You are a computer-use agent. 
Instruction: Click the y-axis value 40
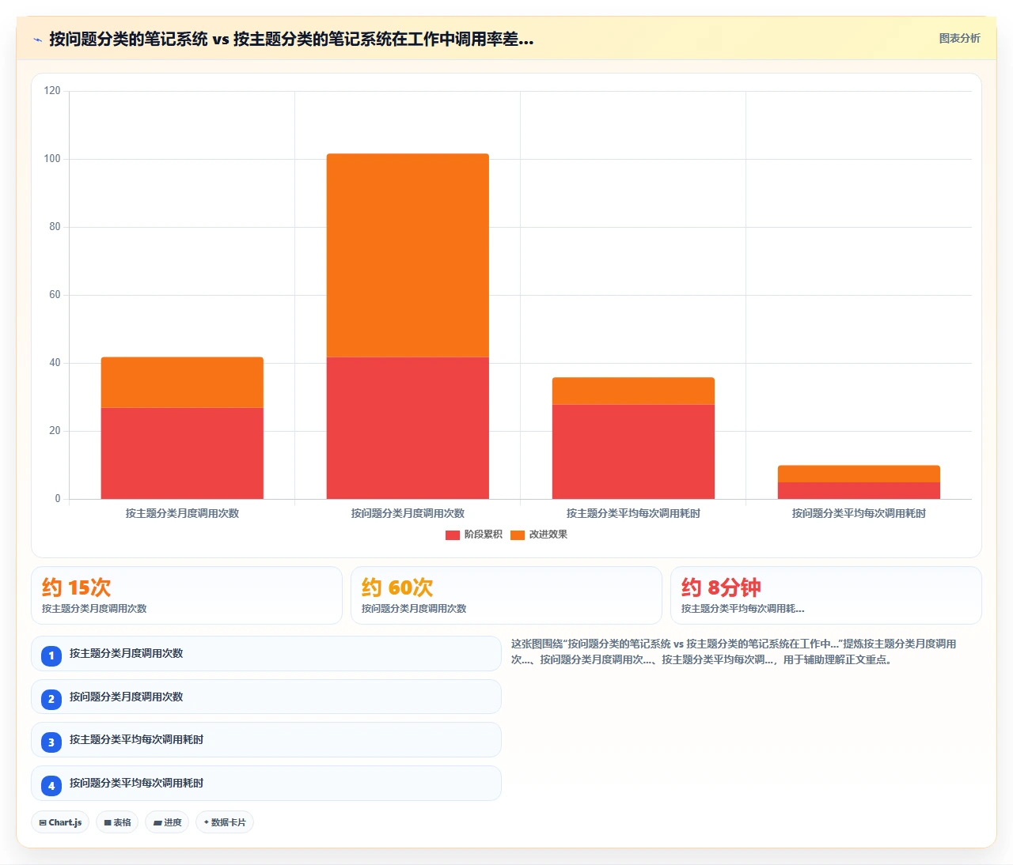55,363
